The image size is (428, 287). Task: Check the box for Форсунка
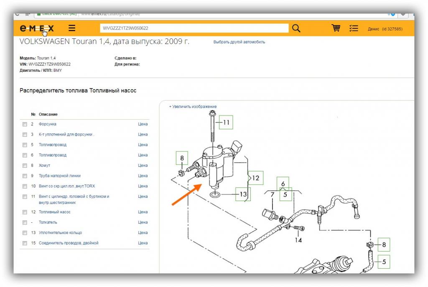(25, 124)
